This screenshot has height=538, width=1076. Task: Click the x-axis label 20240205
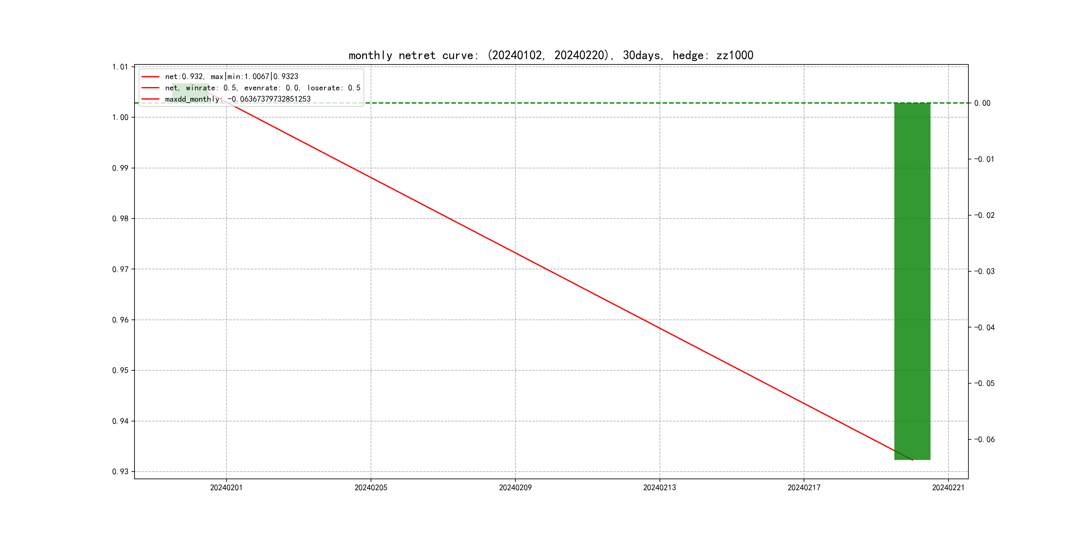(x=371, y=488)
